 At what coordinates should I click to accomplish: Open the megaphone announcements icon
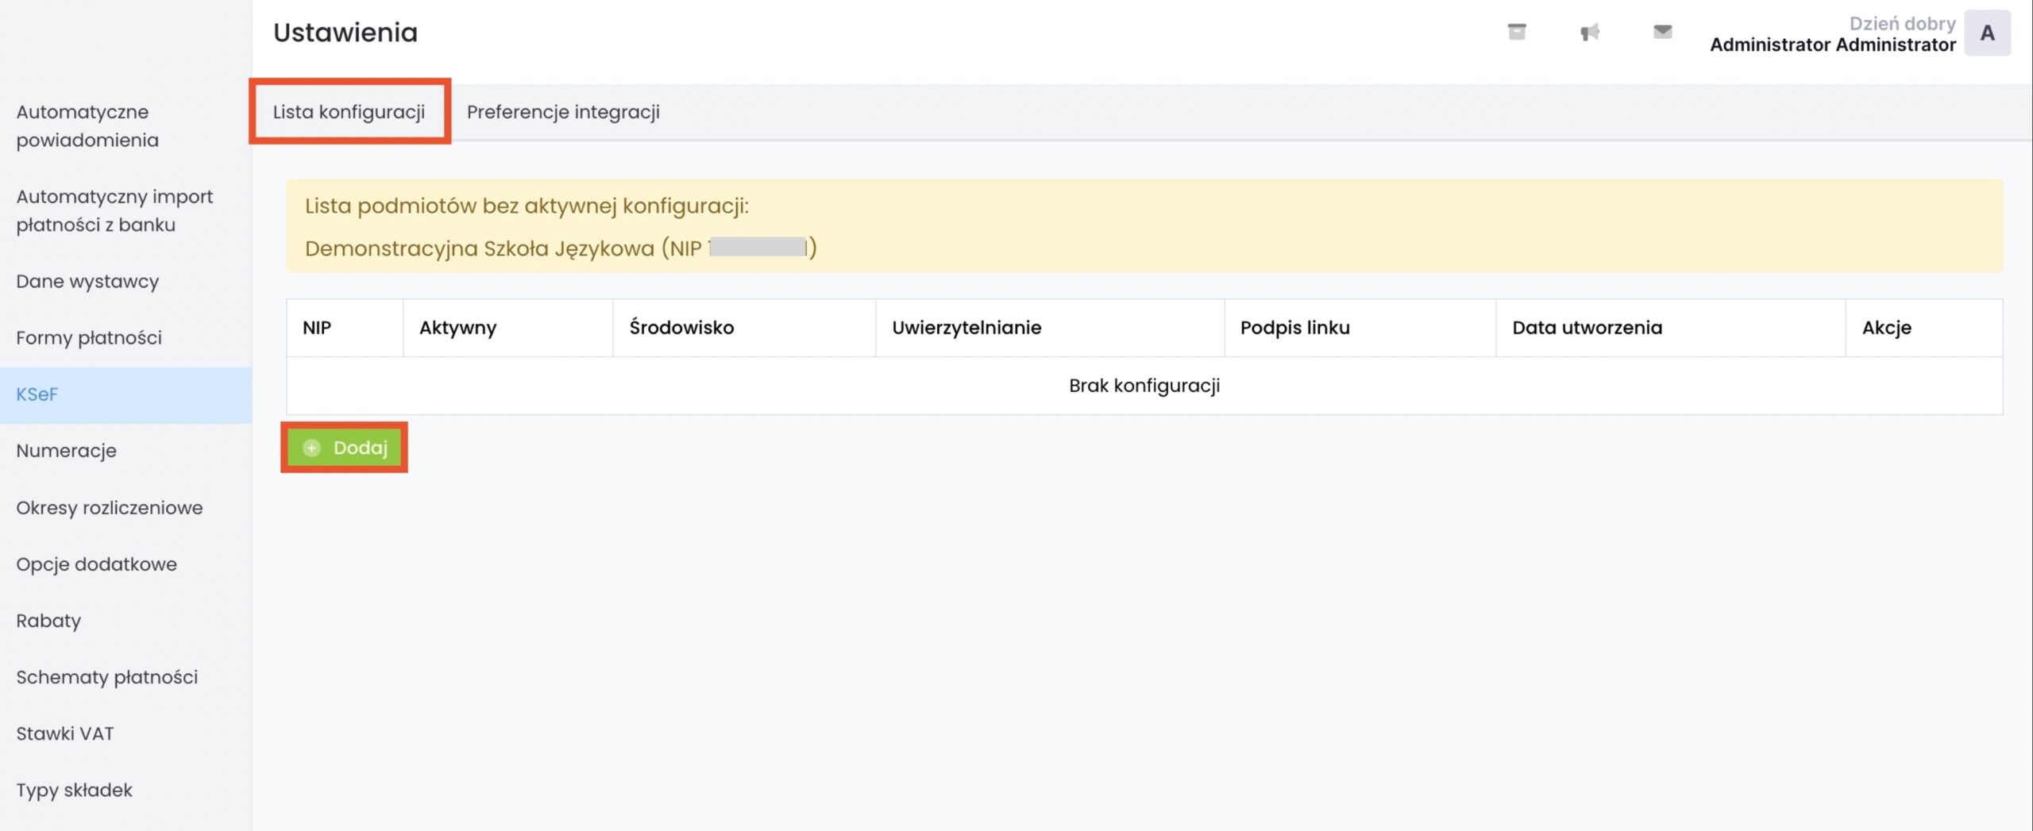[x=1589, y=32]
